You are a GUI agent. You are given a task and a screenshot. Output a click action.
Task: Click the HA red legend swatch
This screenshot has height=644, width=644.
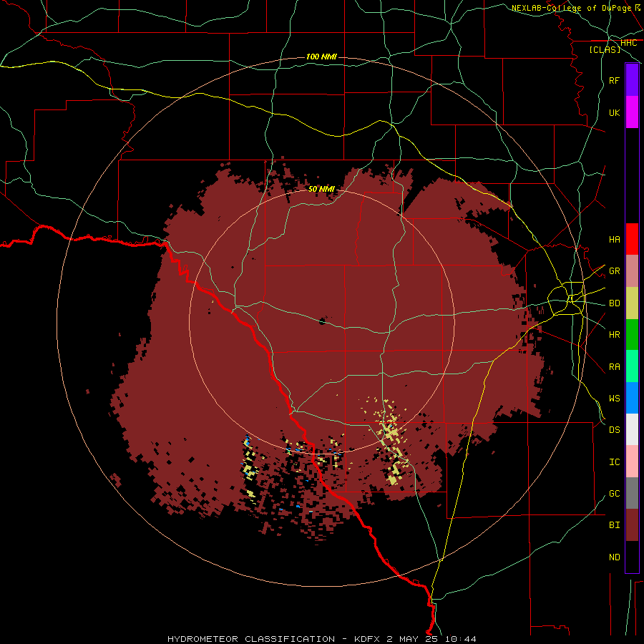(632, 239)
